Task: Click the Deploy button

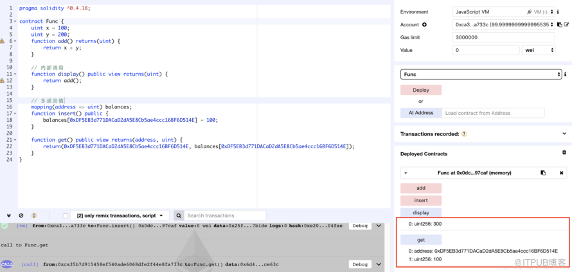Action: click(421, 90)
